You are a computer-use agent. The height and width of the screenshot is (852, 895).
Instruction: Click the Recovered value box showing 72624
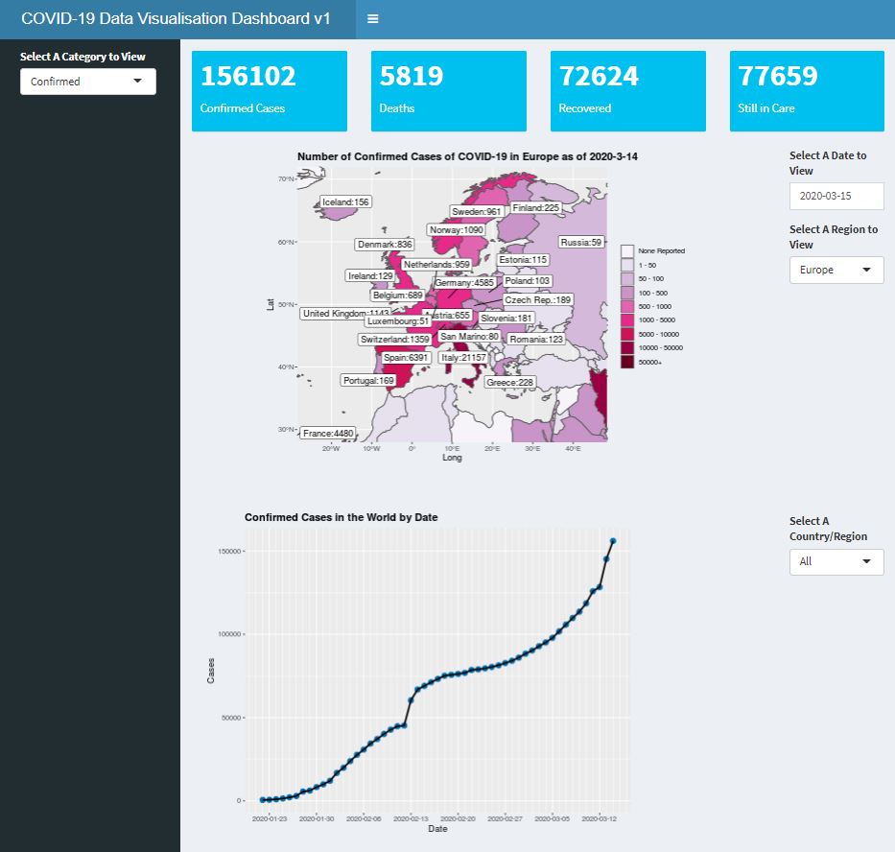[627, 89]
